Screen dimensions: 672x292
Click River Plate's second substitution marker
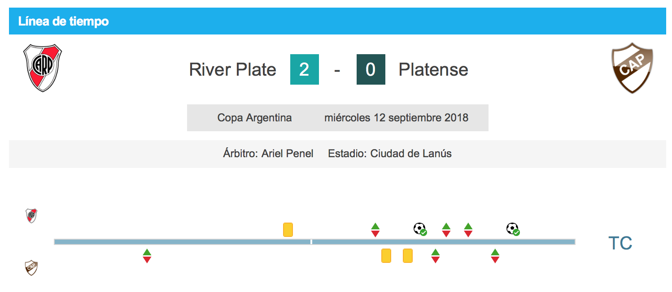pyautogui.click(x=446, y=229)
